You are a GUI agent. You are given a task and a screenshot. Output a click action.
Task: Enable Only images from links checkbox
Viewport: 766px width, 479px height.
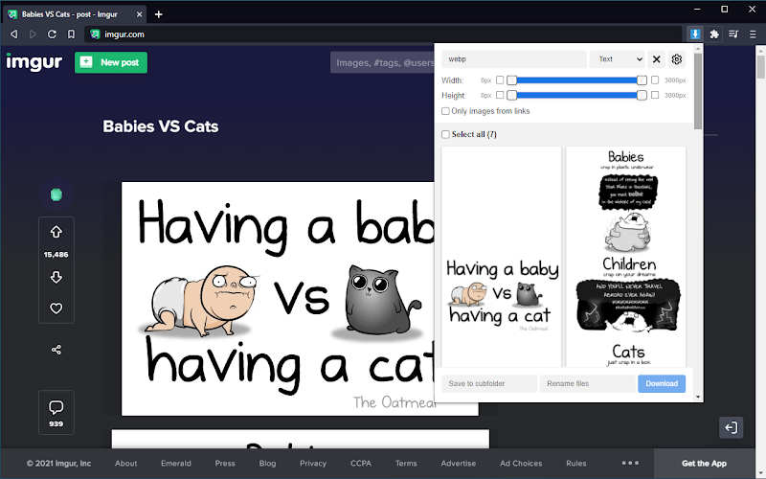[445, 111]
